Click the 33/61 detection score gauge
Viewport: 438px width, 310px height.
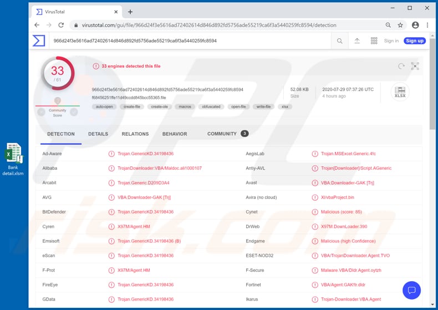[58, 73]
